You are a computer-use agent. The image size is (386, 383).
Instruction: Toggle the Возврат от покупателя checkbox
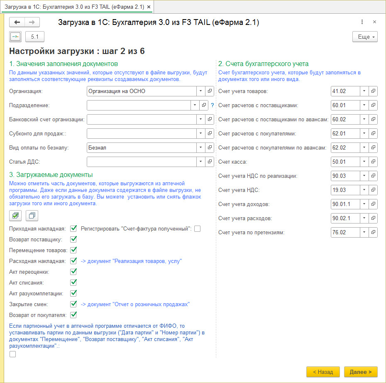click(x=73, y=315)
